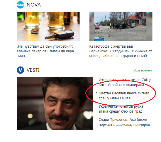Viewport: 161px width, 142px height.
Task: Open the VESTI section heading text
Action: coord(33,70)
